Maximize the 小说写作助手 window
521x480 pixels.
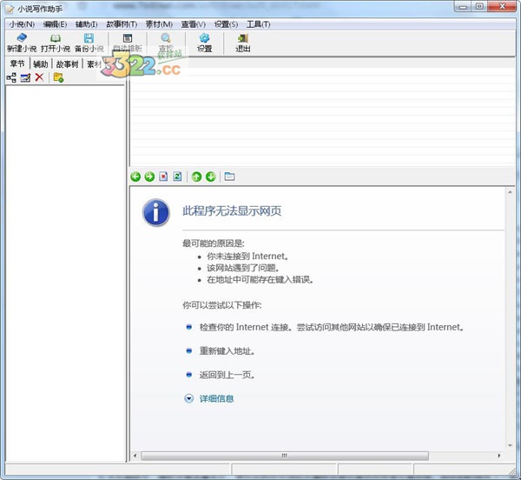479,7
